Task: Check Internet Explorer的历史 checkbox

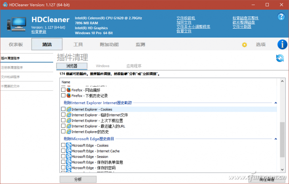Action: coord(63,131)
